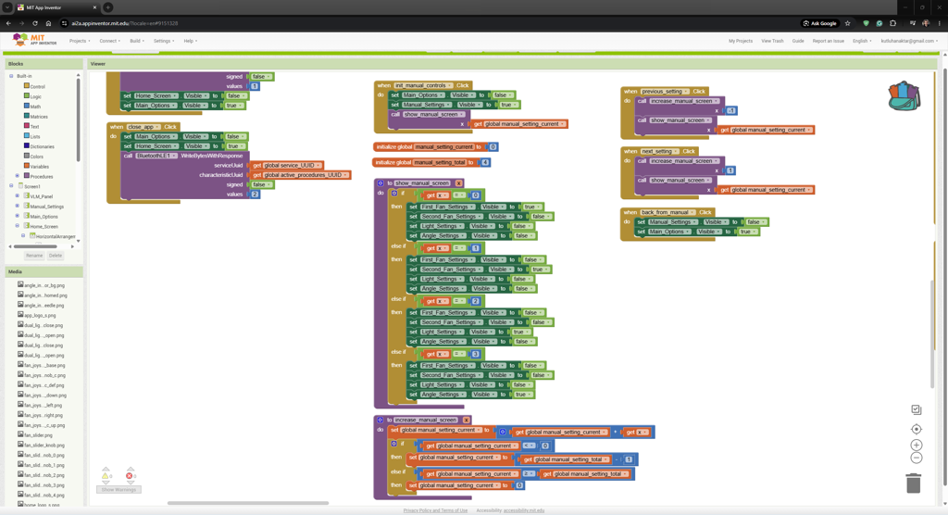The height and width of the screenshot is (515, 948).
Task: Click the trash can icon in the workspace
Action: tap(914, 484)
